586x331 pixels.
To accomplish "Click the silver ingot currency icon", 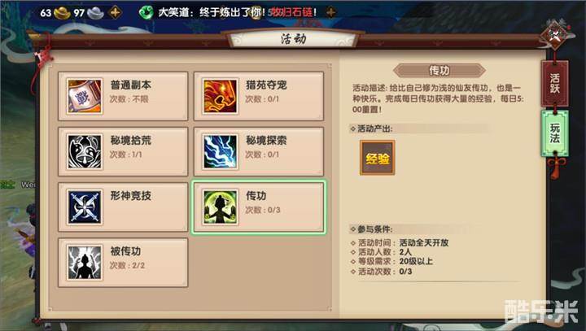I will coord(95,13).
